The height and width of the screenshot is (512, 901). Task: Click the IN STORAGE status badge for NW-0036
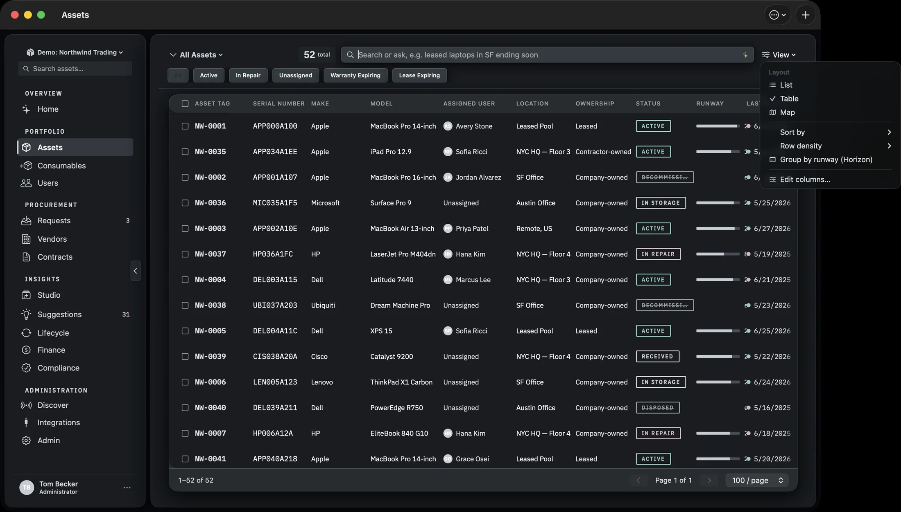pyautogui.click(x=661, y=203)
